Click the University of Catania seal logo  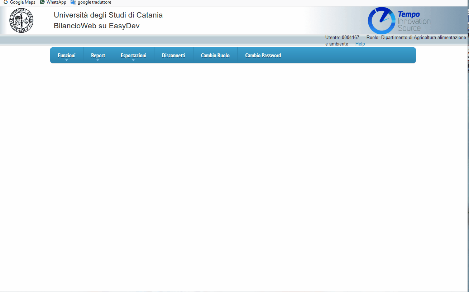[21, 20]
